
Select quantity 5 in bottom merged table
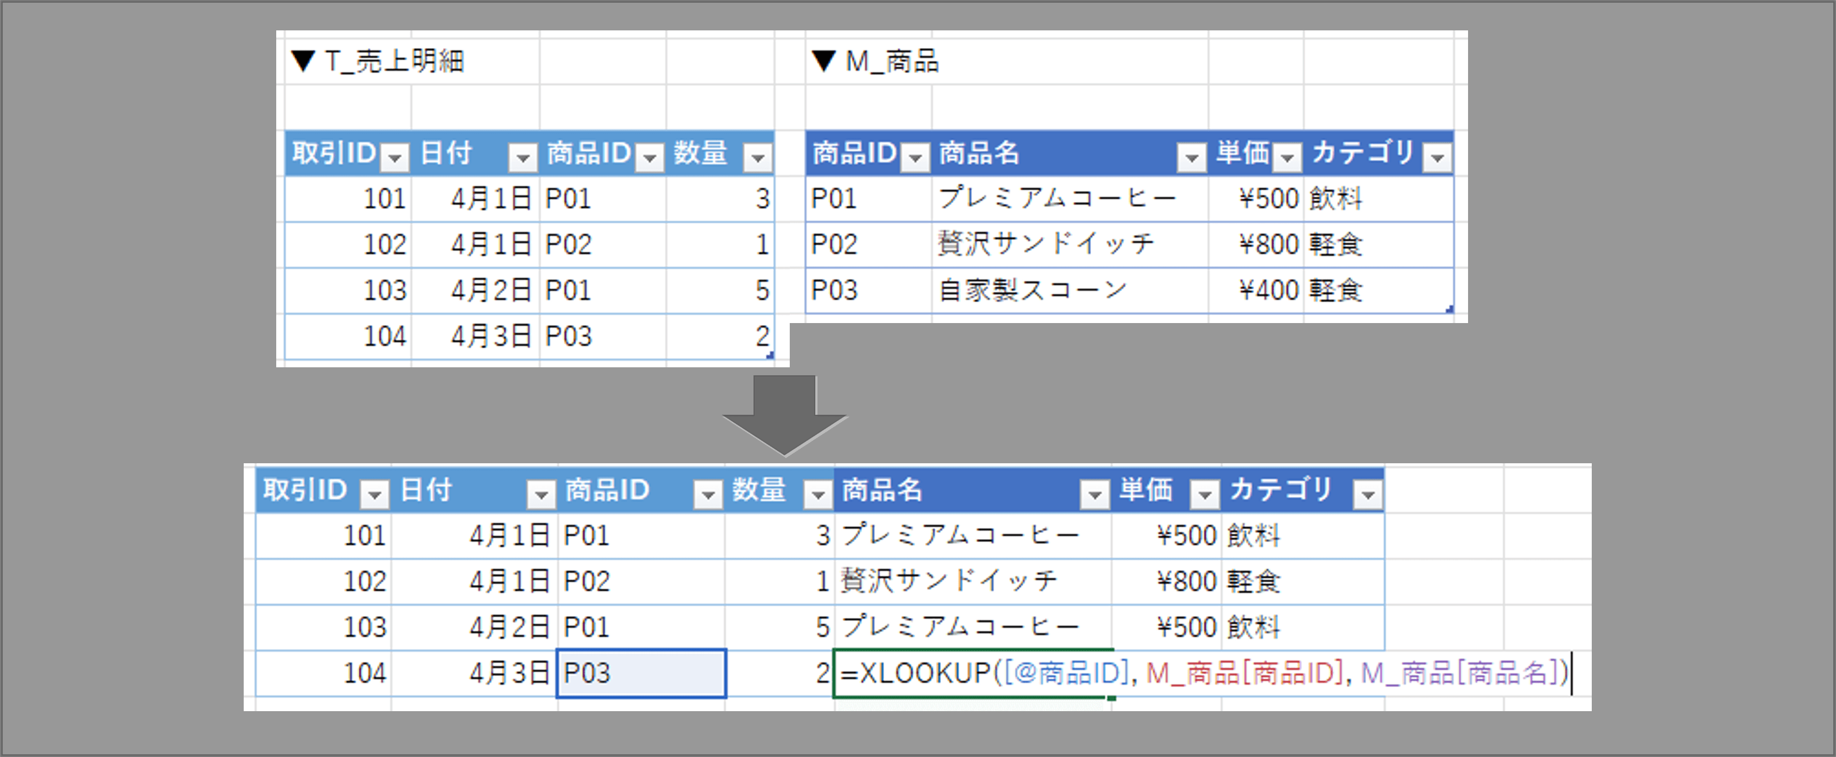[780, 627]
